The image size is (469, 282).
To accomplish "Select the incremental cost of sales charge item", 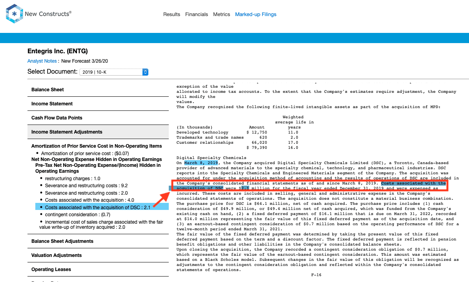I will [x=101, y=224].
